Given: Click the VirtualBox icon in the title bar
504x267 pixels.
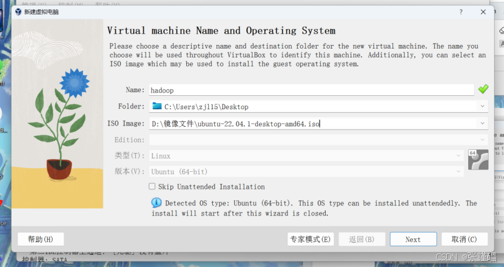Looking at the screenshot, I should tap(18, 12).
